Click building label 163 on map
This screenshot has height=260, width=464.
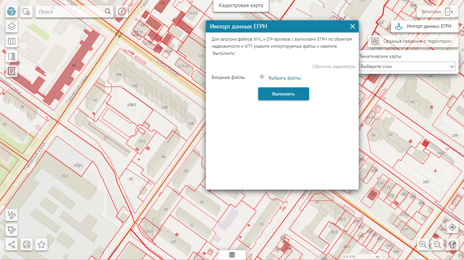tap(426, 182)
